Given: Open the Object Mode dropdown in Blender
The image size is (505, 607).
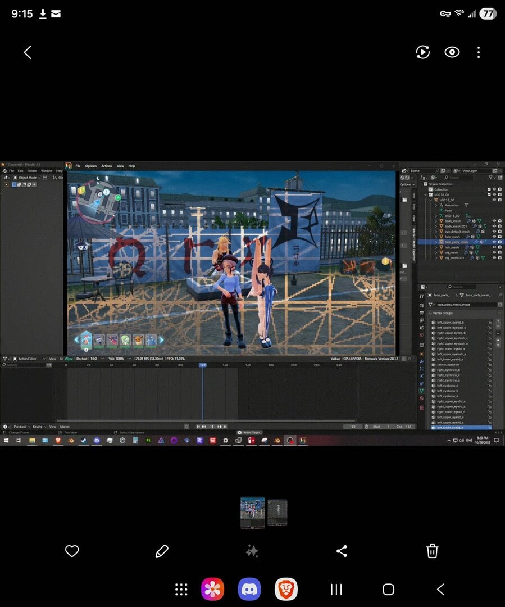Looking at the screenshot, I should (x=27, y=178).
